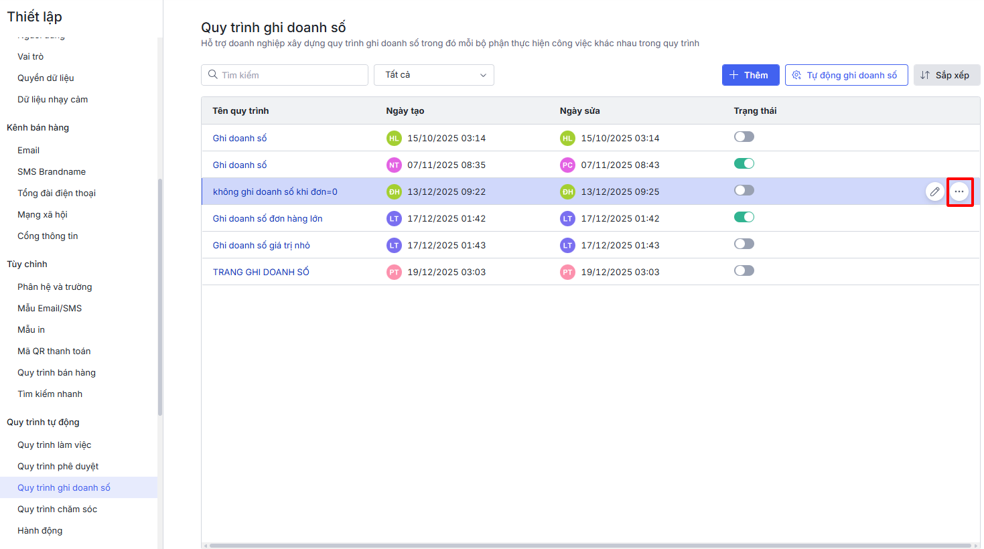Screen dimensions: 984x549
Task: Turn on Ghi doanh số giá trị nhỏ
Action: 744,244
